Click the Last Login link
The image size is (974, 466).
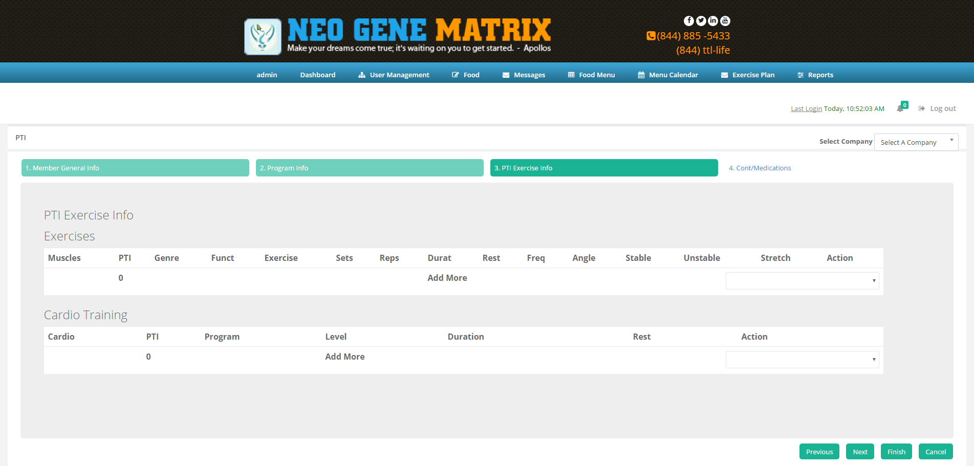(x=806, y=109)
